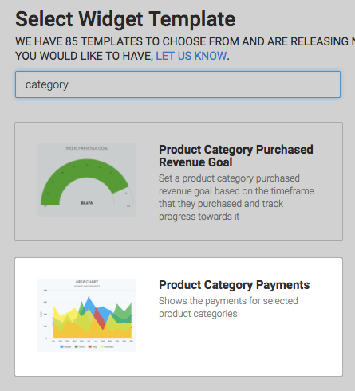Click the "We have 85 templates" subtitle
Image resolution: width=355 pixels, height=391 pixels.
click(x=185, y=49)
